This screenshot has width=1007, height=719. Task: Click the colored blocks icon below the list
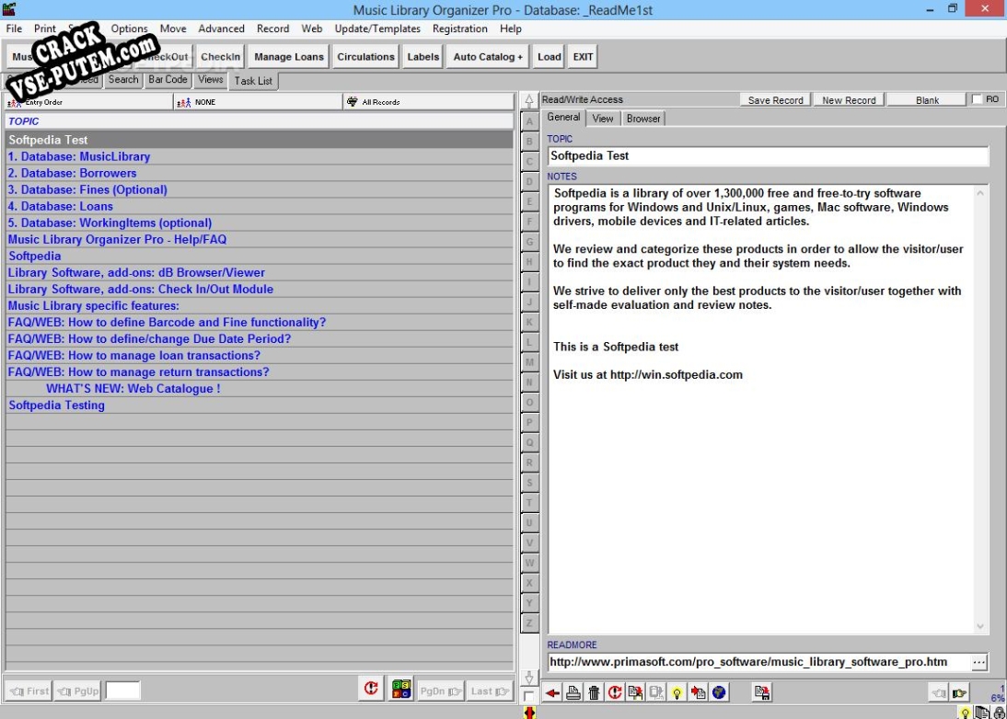pyautogui.click(x=401, y=690)
